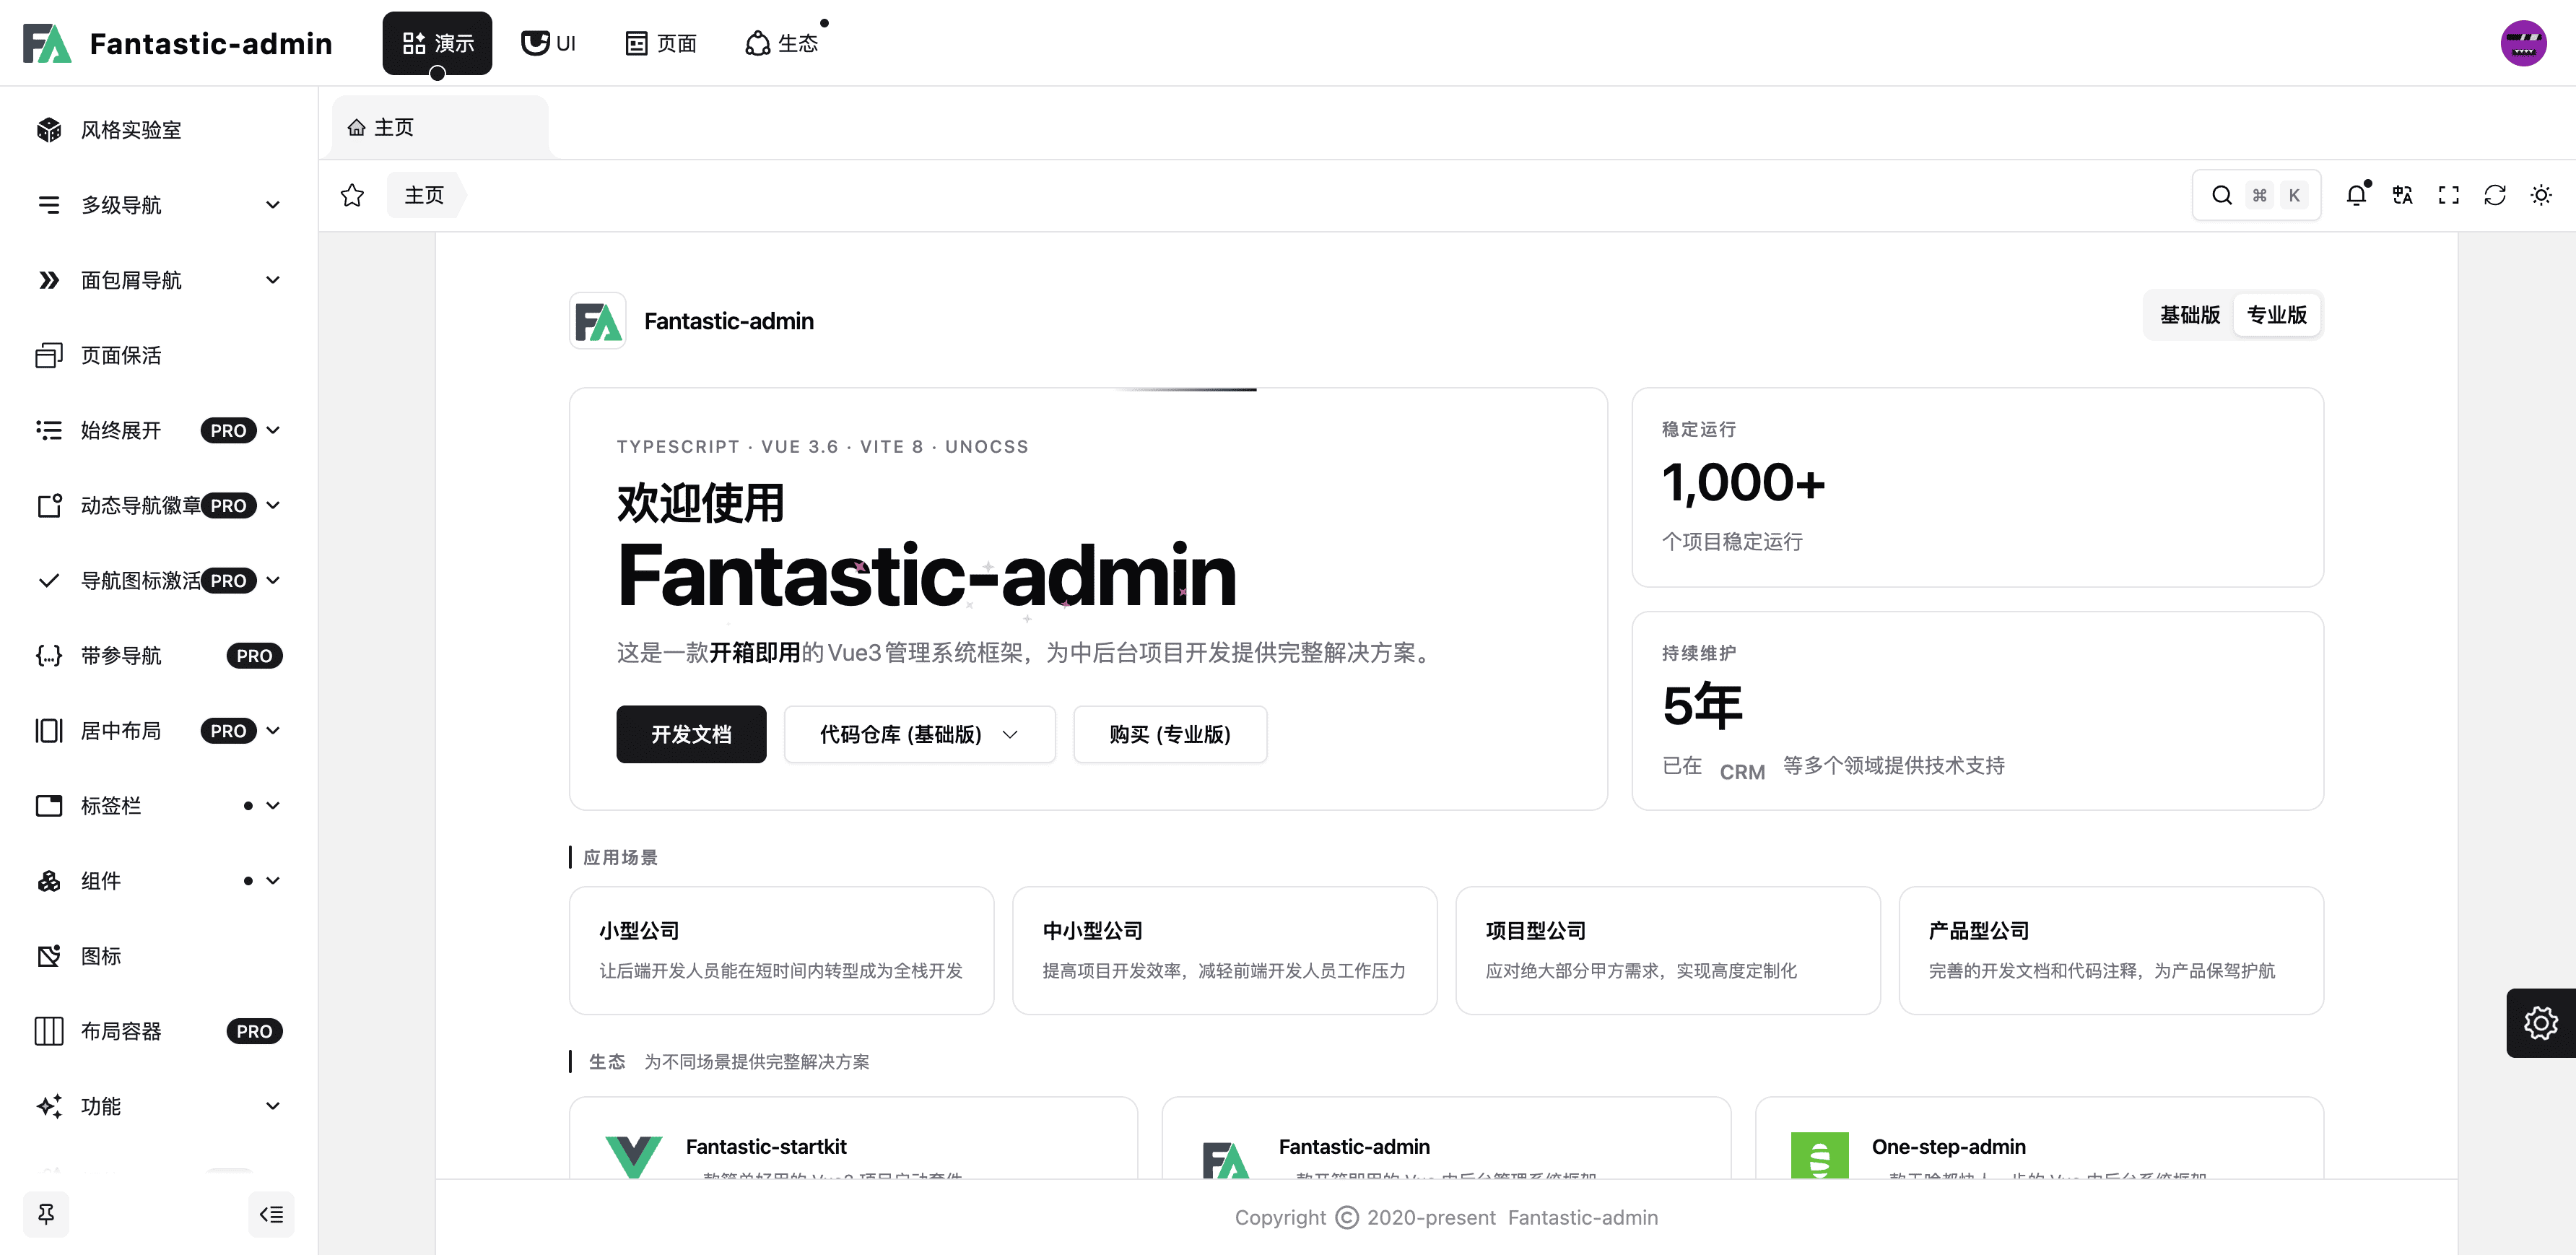This screenshot has width=2576, height=1255.
Task: Open the search box with ⌘K
Action: pos(2256,195)
